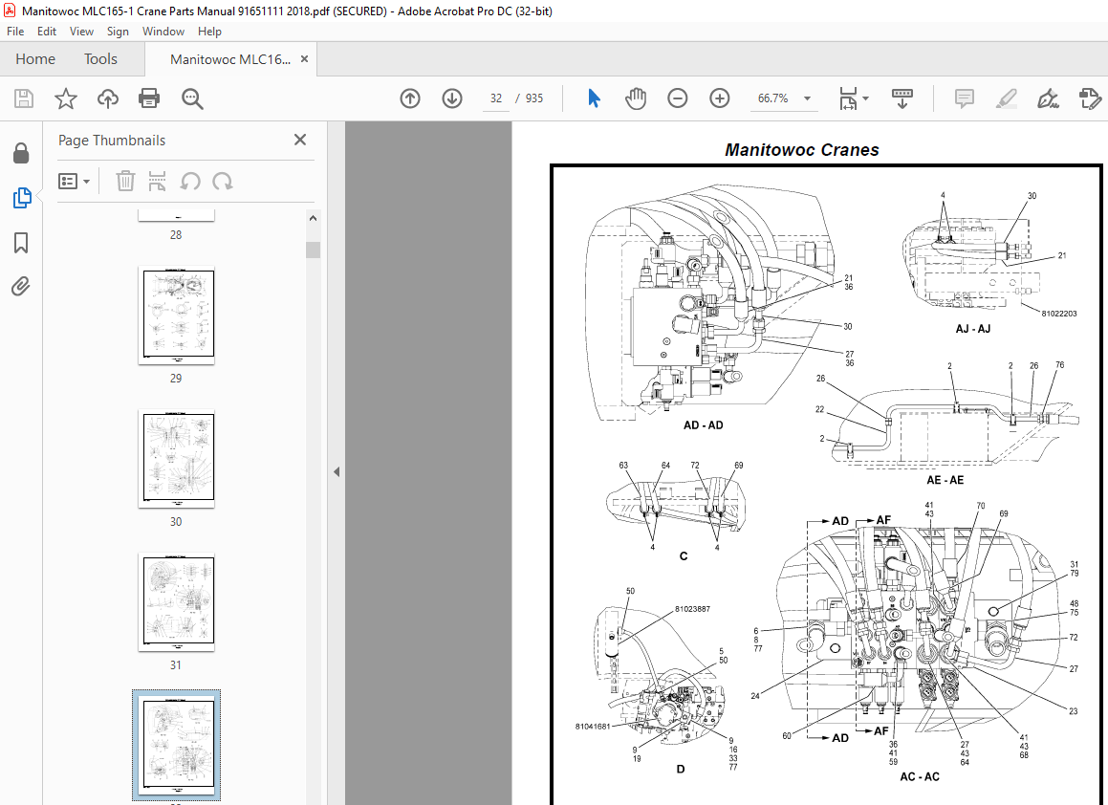Delete selected page with trash icon
The width and height of the screenshot is (1108, 805).
click(x=125, y=181)
